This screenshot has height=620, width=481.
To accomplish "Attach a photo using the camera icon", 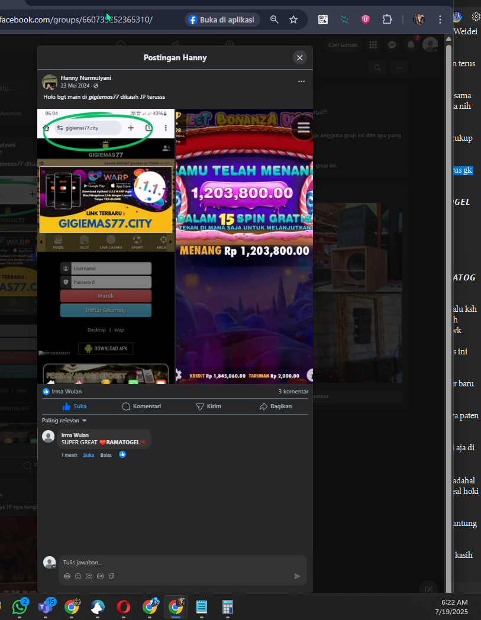I will pyautogui.click(x=89, y=576).
